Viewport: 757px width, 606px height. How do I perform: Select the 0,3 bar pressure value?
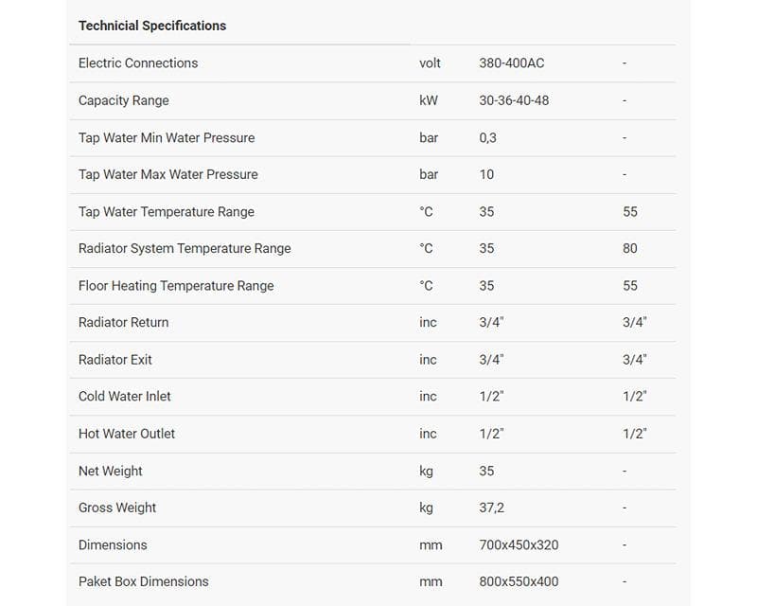pyautogui.click(x=488, y=137)
